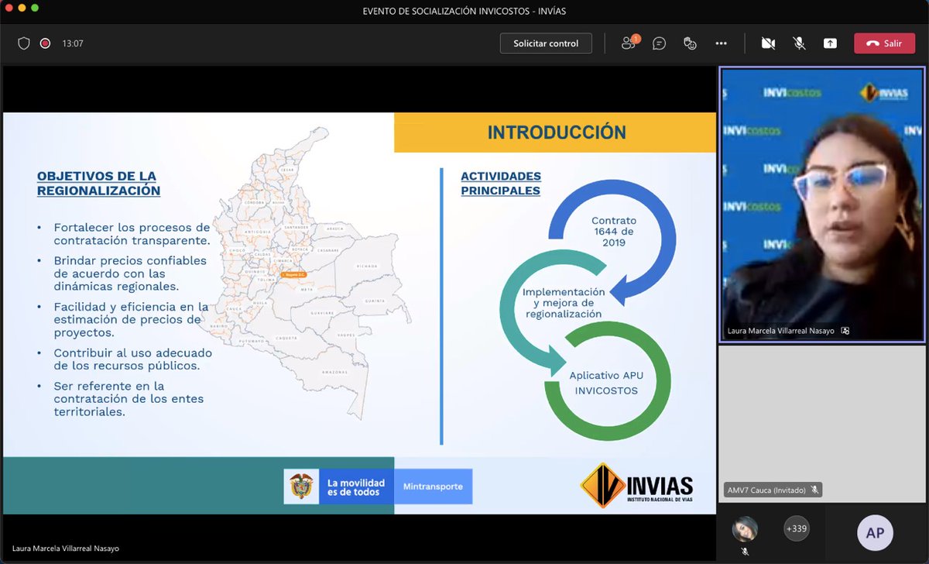Click the INTRODUCCIÓN heading on slide
Image resolution: width=929 pixels, height=564 pixels.
(x=557, y=132)
